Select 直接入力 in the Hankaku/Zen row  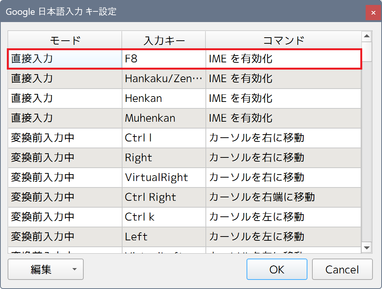point(65,79)
